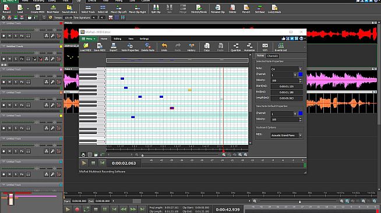Play the MIDI Editor preview
The width and height of the screenshot is (381, 213).
click(x=84, y=164)
